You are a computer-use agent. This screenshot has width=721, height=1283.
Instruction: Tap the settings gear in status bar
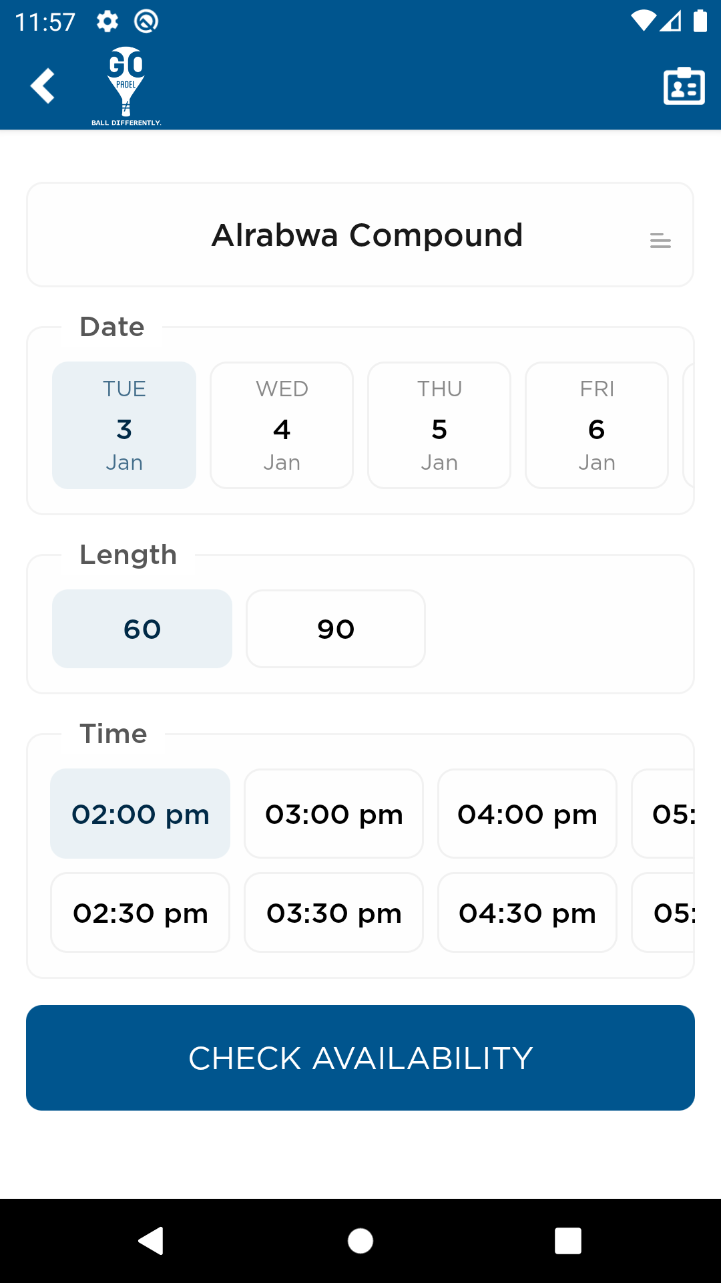click(x=107, y=21)
